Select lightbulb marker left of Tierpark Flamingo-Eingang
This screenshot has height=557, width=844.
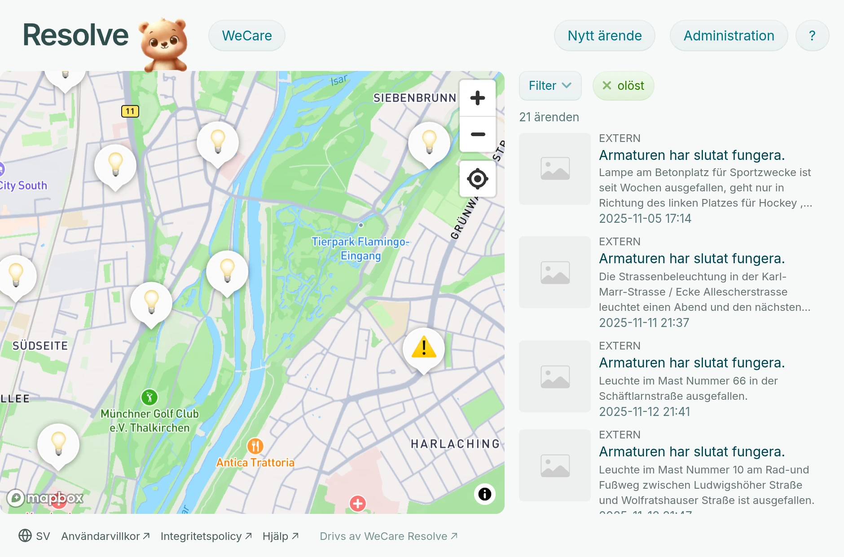coord(227,273)
